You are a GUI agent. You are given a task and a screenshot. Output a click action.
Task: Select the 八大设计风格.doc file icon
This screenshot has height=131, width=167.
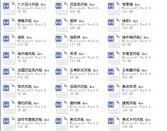click(9, 8)
